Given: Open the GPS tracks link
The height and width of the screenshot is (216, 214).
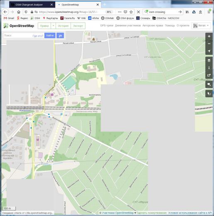Looking at the screenshot, I should click(x=107, y=26).
